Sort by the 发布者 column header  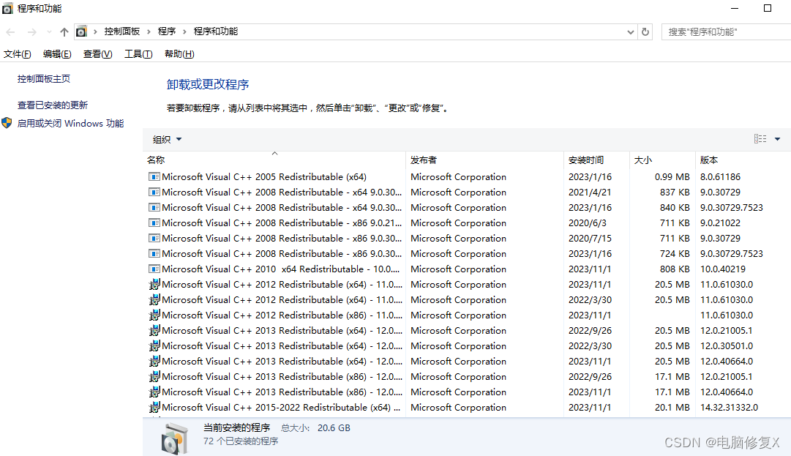[424, 160]
